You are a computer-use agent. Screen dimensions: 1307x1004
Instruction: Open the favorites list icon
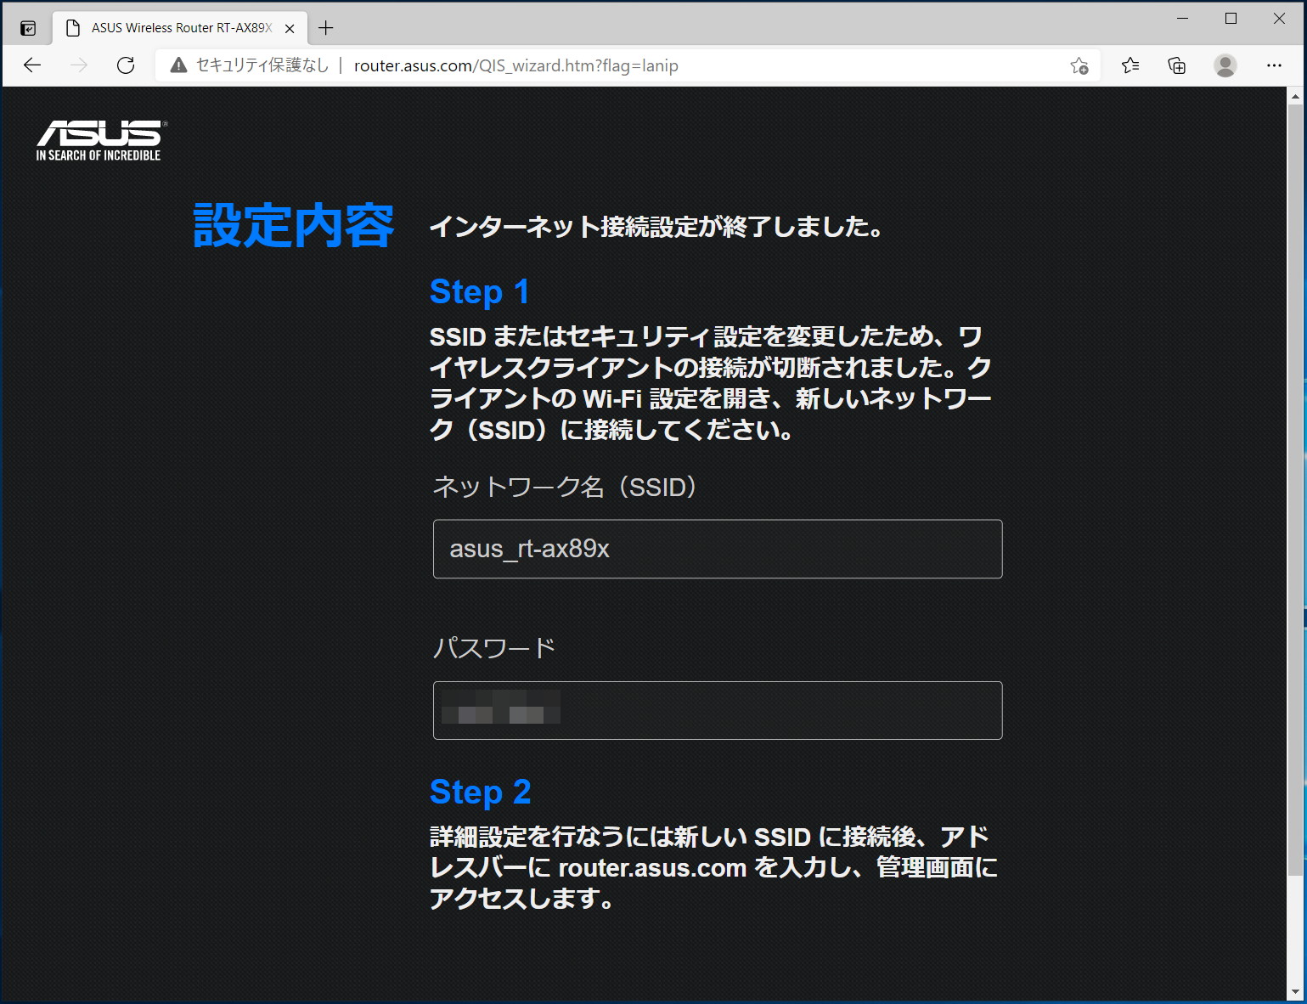tap(1130, 65)
